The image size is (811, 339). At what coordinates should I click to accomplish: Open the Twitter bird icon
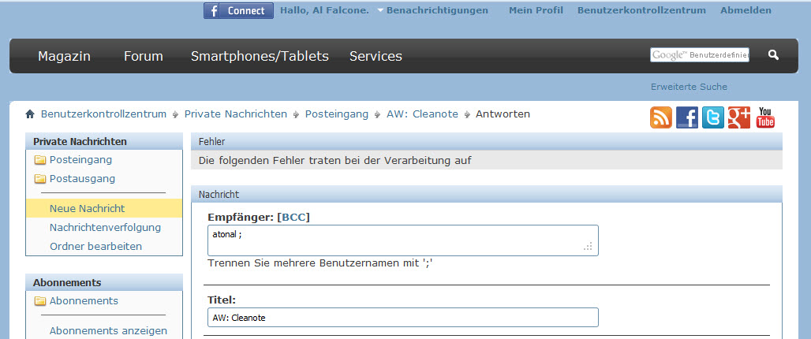click(x=713, y=117)
